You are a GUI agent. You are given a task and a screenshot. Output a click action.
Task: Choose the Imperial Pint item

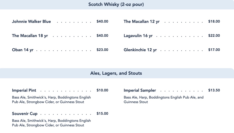pyautogui.click(x=24, y=90)
